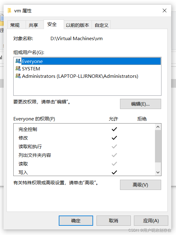
Task: Click the 读取和执行 permission label
Action: [30, 147]
